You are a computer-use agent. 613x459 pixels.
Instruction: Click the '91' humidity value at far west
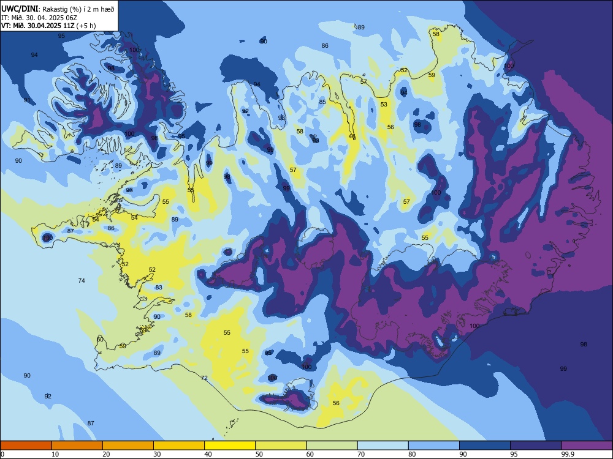click(27, 100)
